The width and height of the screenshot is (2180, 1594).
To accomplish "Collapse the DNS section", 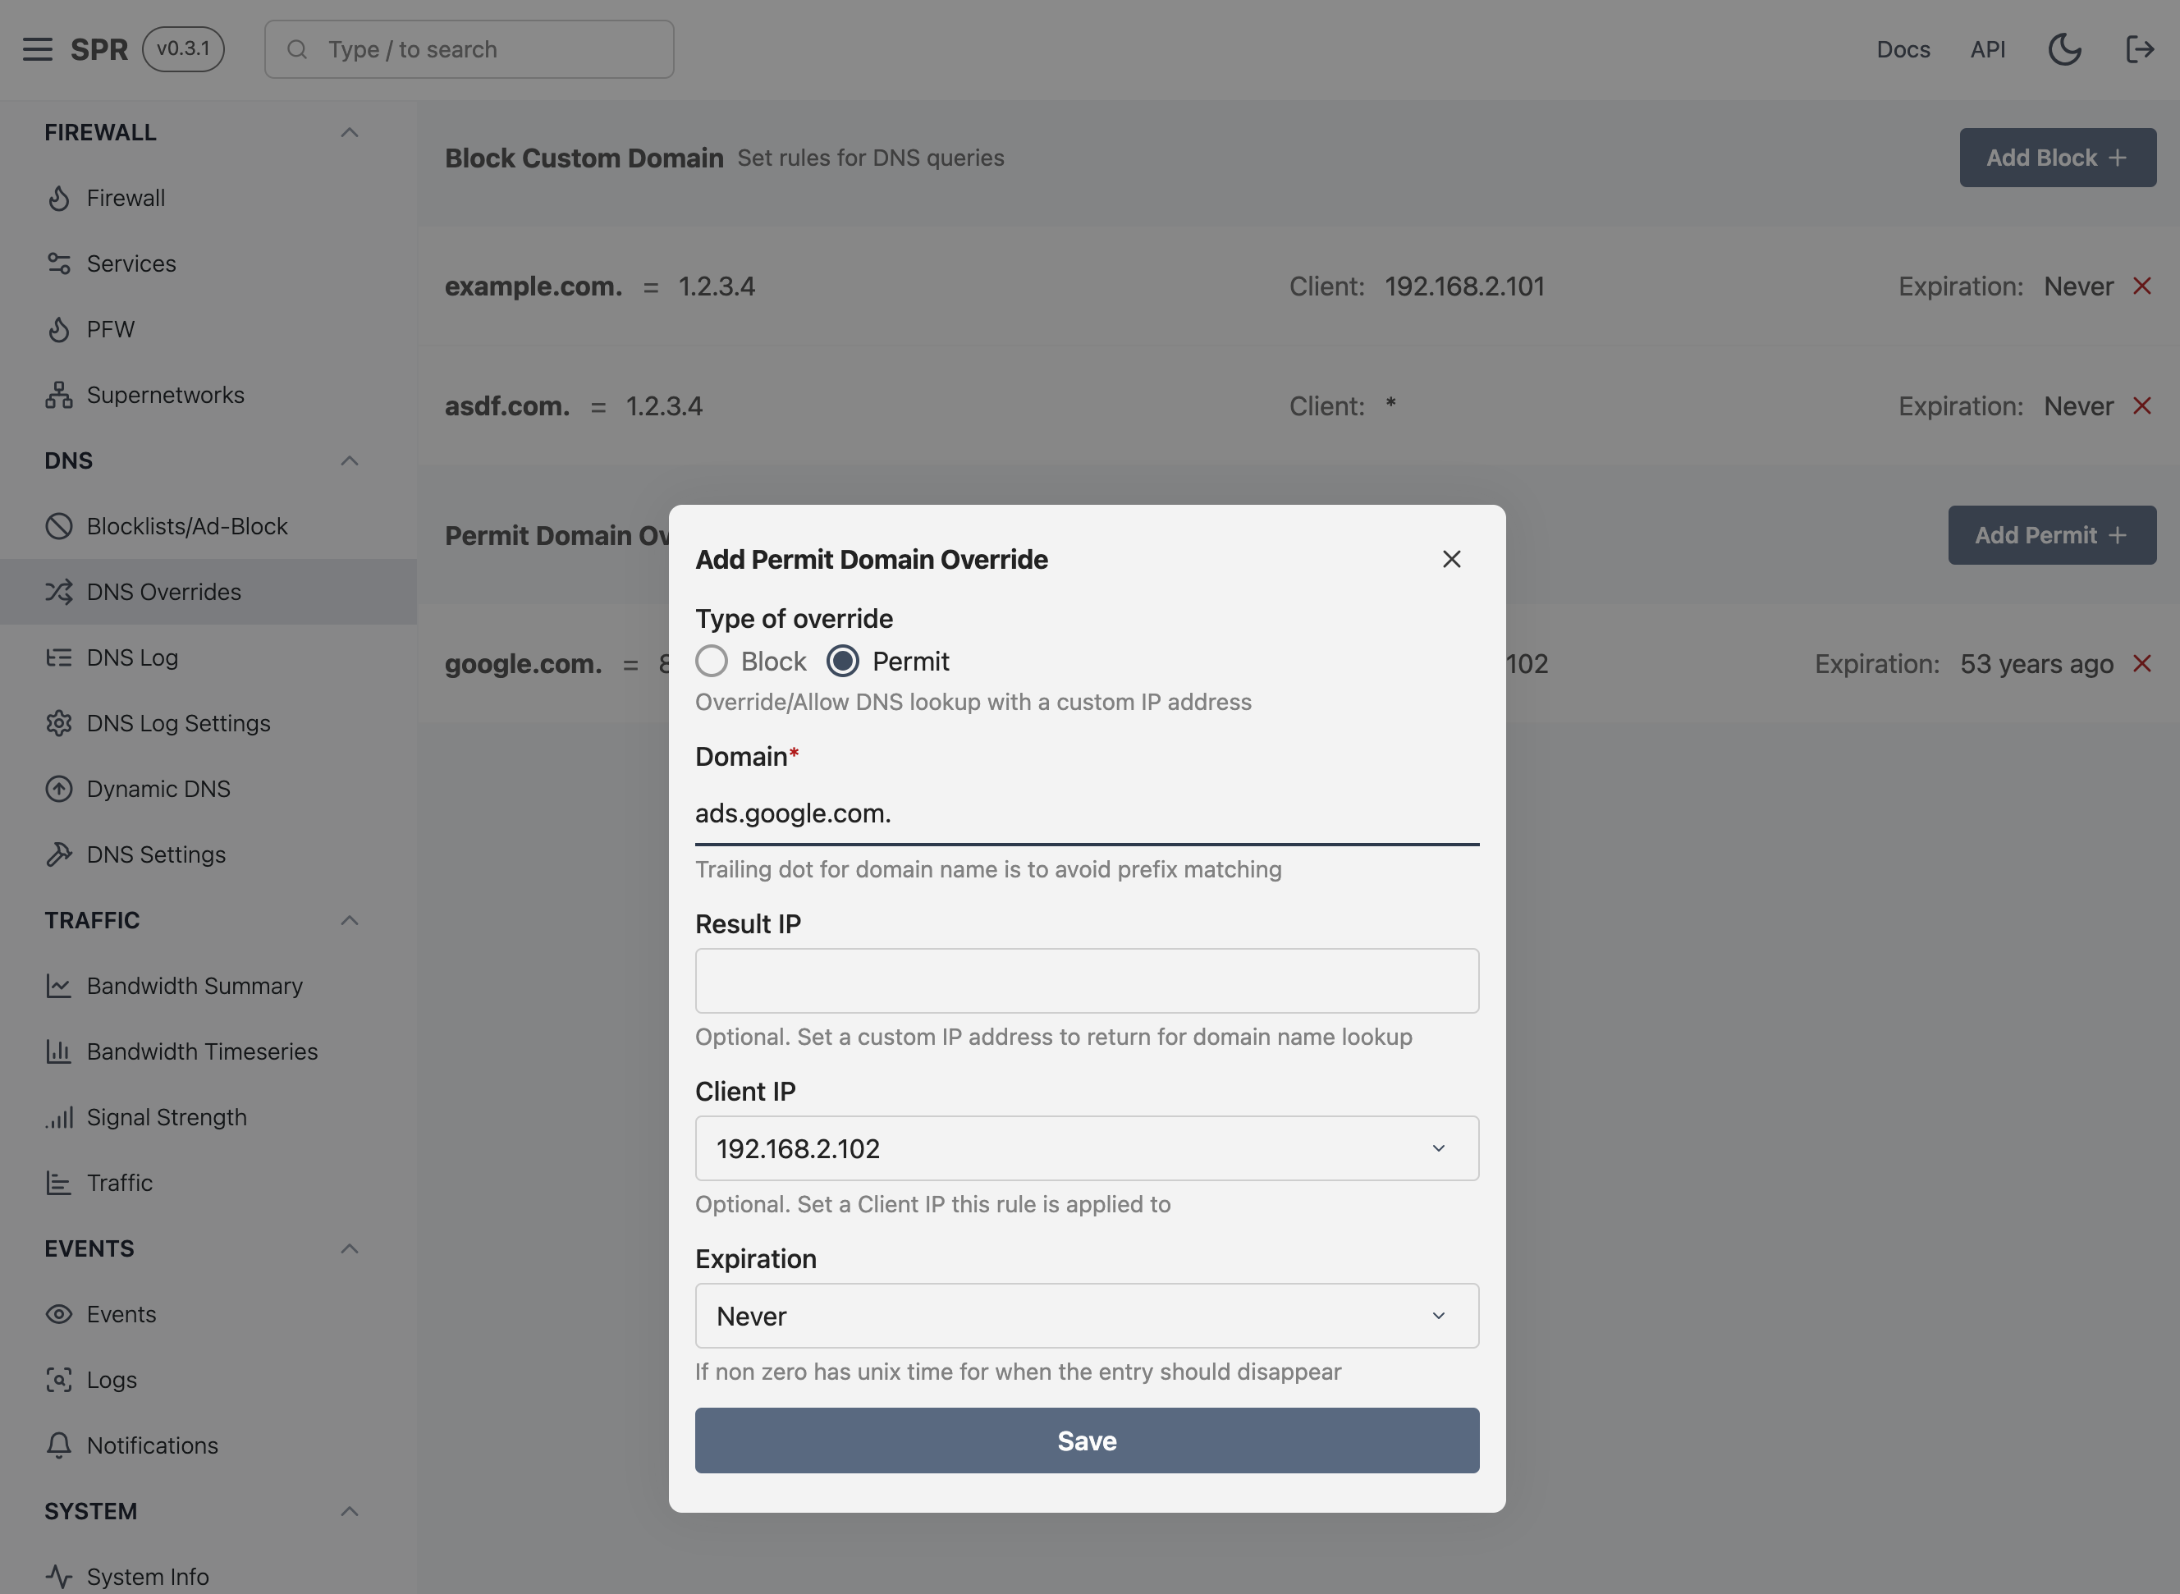I will pos(349,460).
